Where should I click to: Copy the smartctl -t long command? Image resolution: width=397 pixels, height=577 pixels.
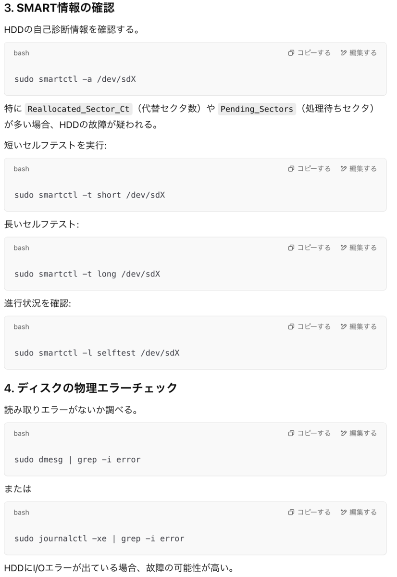310,248
